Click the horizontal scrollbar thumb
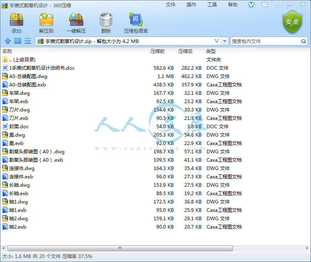The image size is (311, 262). (120, 248)
